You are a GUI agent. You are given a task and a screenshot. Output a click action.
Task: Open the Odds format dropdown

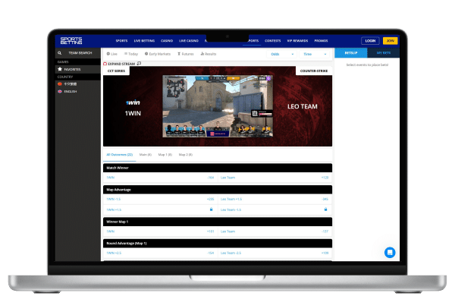click(281, 54)
